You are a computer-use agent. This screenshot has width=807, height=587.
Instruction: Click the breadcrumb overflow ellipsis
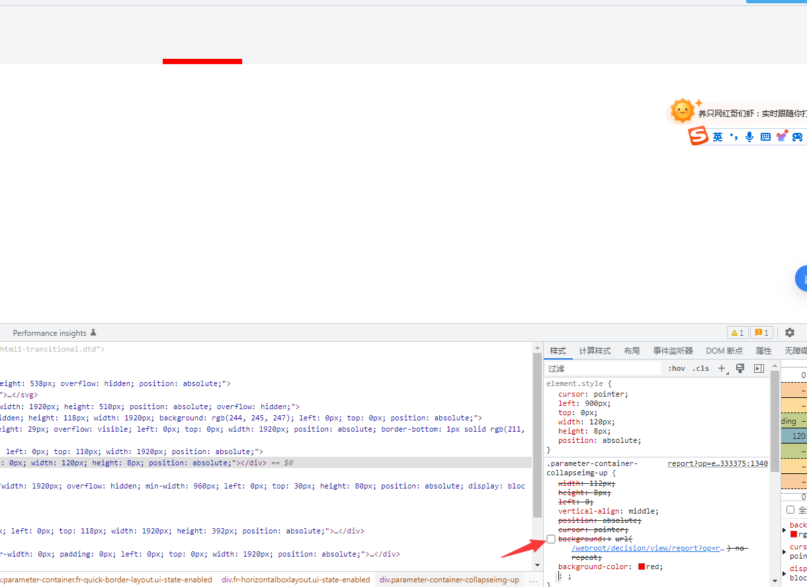tap(534, 580)
